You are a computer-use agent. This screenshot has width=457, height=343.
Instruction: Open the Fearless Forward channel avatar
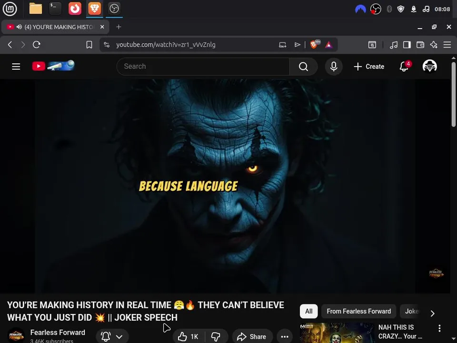click(16, 336)
